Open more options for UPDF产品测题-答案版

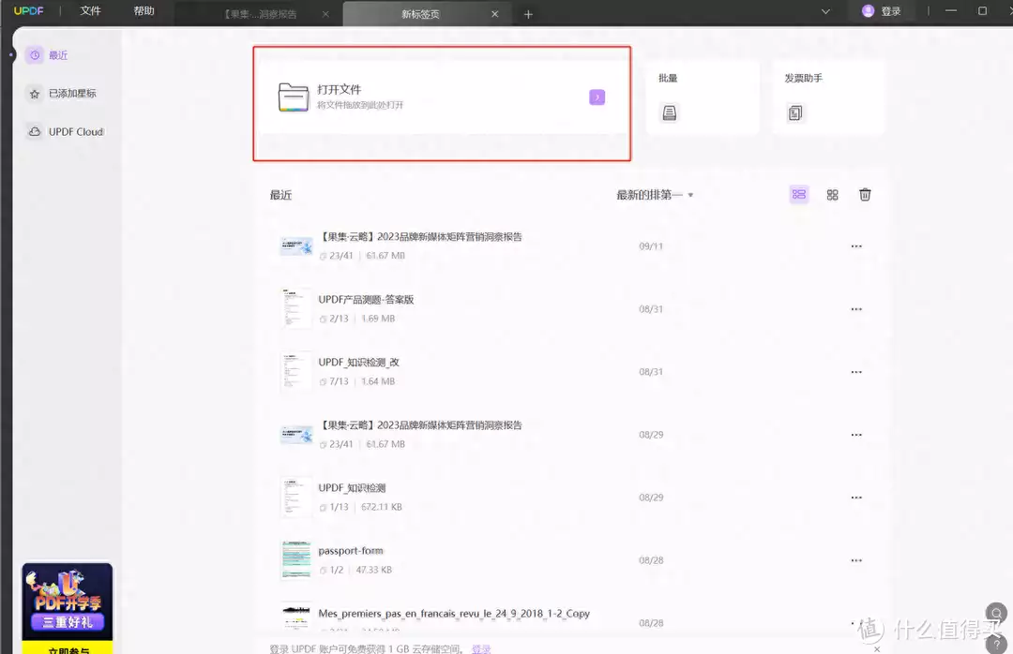tap(856, 309)
